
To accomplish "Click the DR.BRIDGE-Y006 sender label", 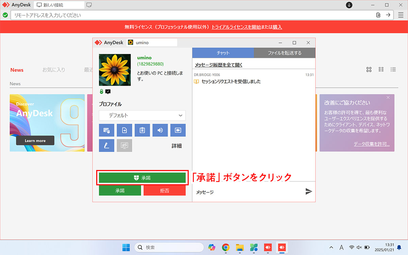I will tap(207, 75).
